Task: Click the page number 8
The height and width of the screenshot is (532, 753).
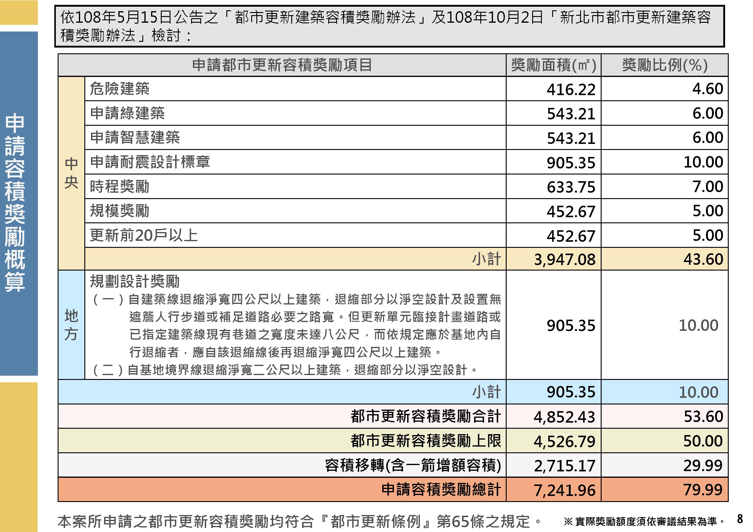Action: point(740,519)
